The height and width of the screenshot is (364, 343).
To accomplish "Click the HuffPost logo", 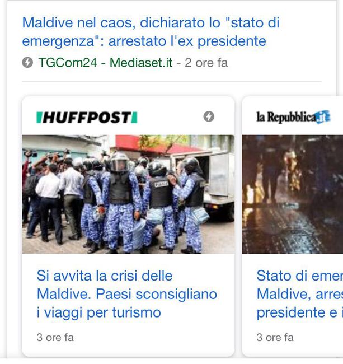I will coord(87,117).
